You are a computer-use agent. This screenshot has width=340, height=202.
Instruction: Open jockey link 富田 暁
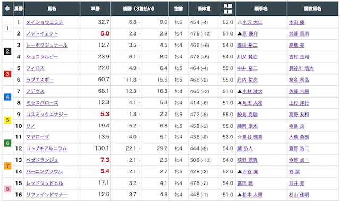coord(245,183)
